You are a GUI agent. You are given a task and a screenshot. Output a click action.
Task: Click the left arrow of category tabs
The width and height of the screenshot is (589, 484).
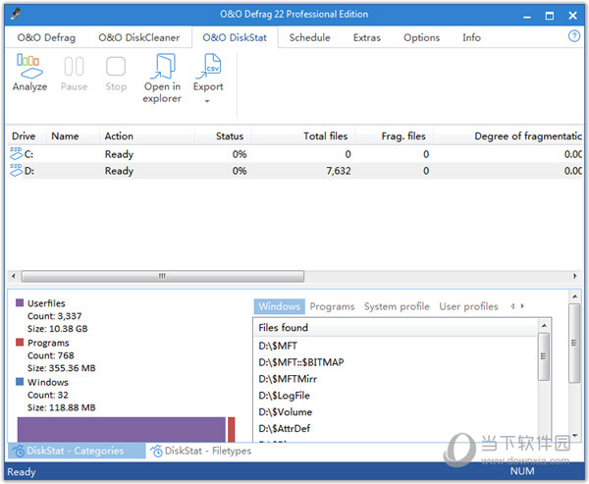pyautogui.click(x=512, y=306)
